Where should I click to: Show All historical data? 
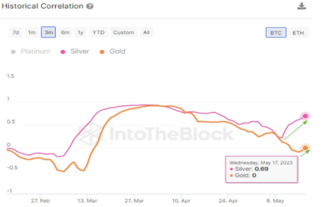pos(146,33)
